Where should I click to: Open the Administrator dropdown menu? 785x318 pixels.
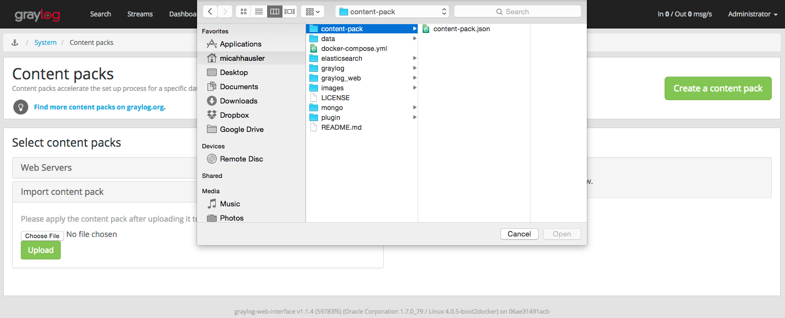coord(753,14)
